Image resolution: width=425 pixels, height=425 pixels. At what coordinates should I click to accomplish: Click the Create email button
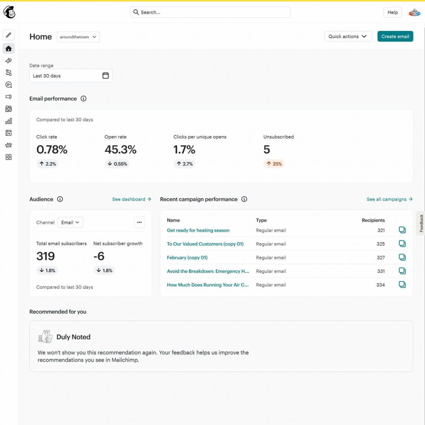395,37
